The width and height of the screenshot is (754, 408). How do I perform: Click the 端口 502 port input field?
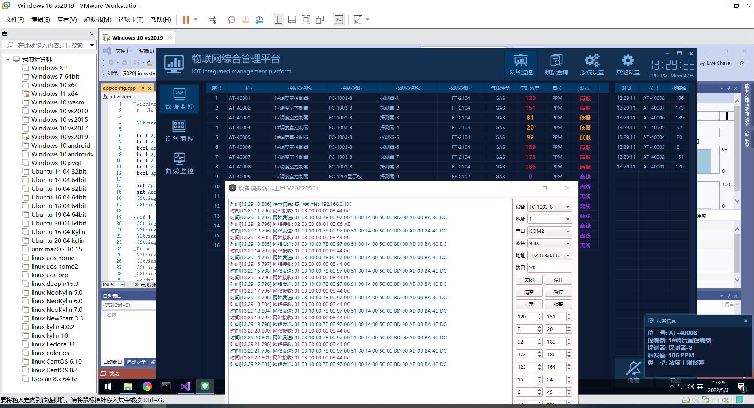[549, 268]
